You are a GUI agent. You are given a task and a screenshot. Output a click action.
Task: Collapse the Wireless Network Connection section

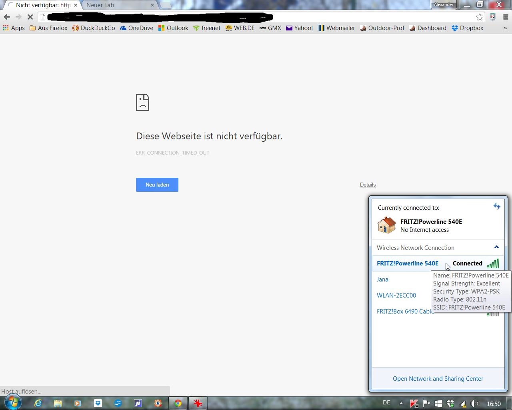pos(496,247)
